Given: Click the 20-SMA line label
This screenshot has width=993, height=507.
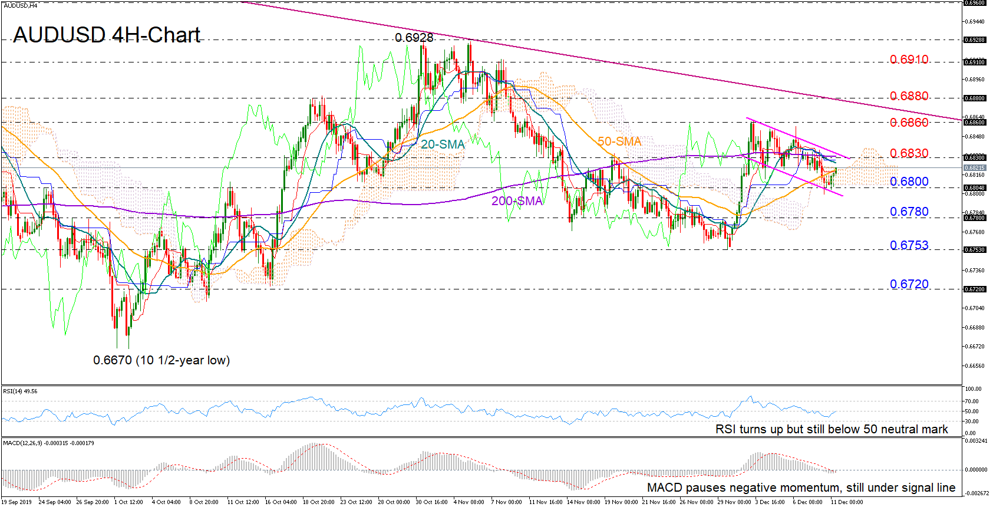Looking at the screenshot, I should pyautogui.click(x=443, y=144).
